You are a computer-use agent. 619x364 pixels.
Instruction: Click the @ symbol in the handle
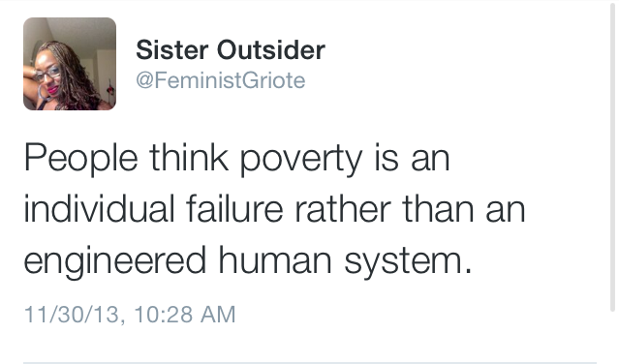[x=144, y=81]
